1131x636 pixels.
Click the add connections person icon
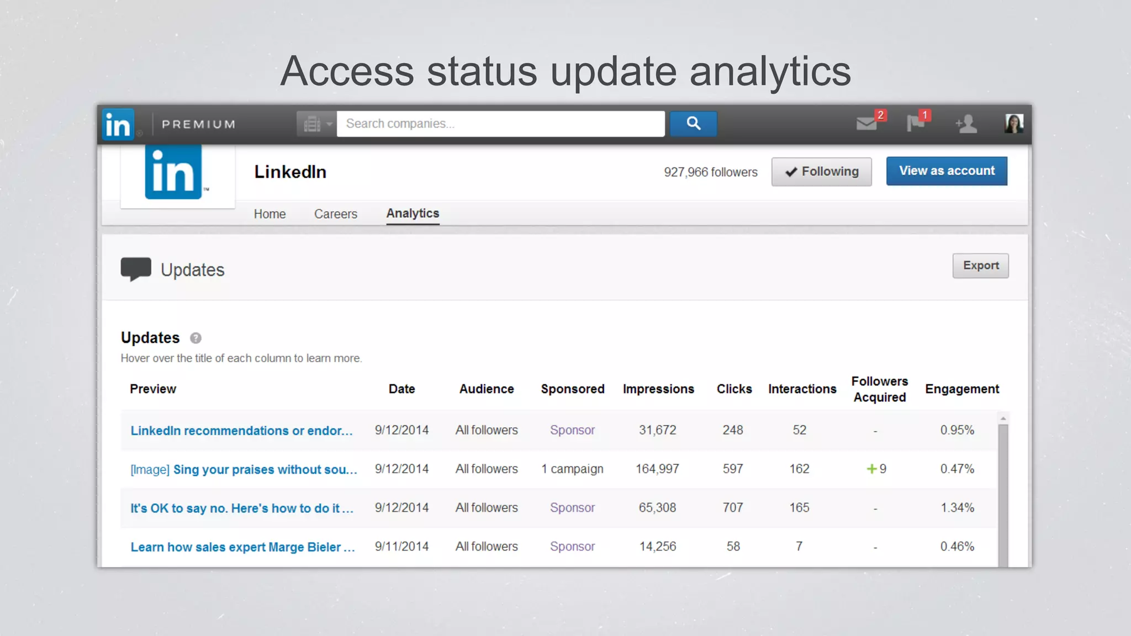tap(966, 124)
